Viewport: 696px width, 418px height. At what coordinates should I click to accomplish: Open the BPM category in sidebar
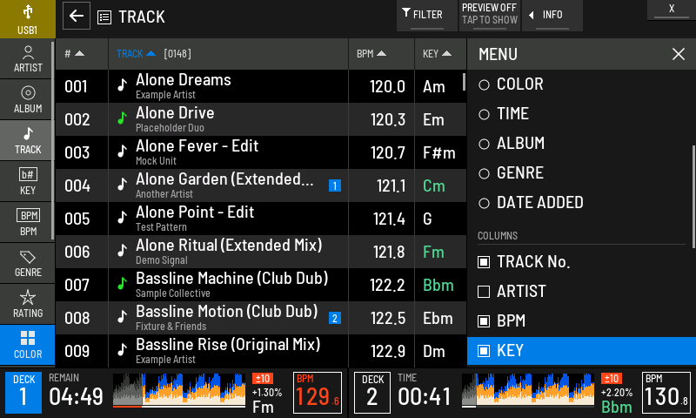coord(28,222)
